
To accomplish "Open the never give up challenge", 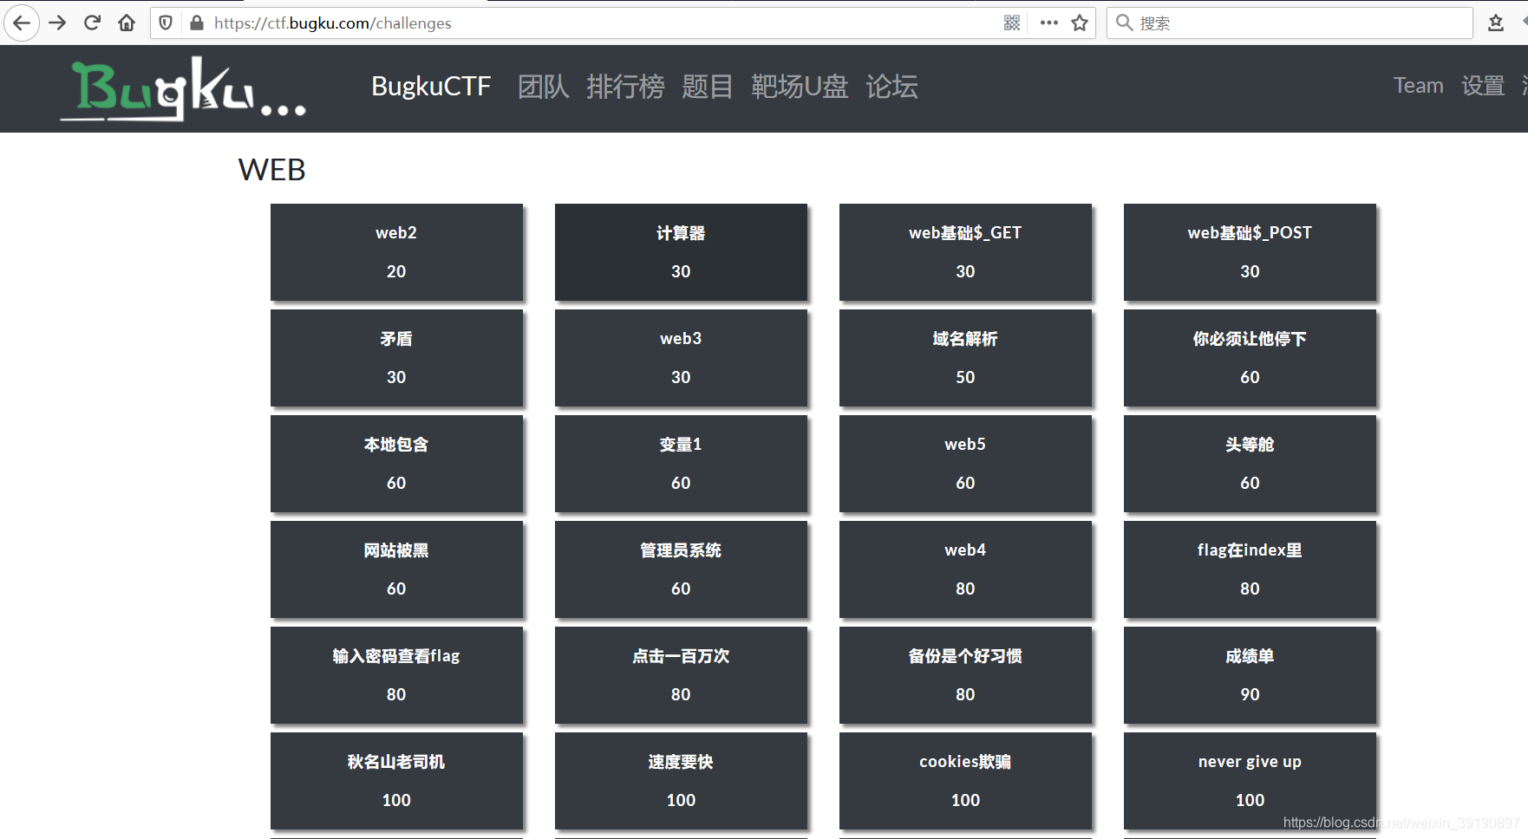I will (x=1249, y=780).
